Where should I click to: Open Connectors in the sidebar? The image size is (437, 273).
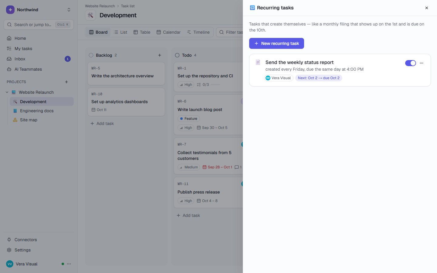coord(39,240)
